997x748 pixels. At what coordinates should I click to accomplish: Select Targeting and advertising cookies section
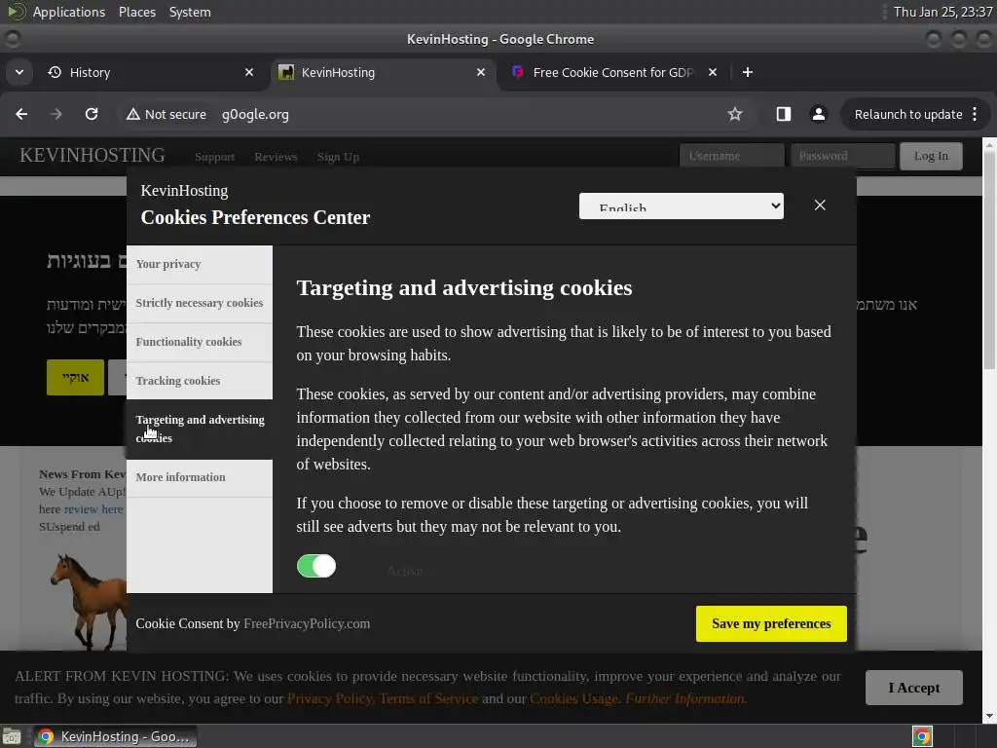pyautogui.click(x=200, y=429)
